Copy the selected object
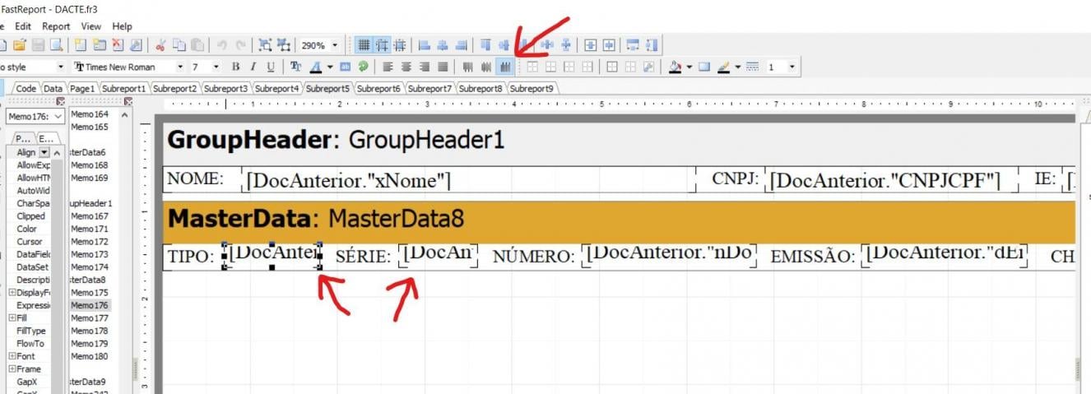This screenshot has width=1091, height=394. (x=179, y=45)
